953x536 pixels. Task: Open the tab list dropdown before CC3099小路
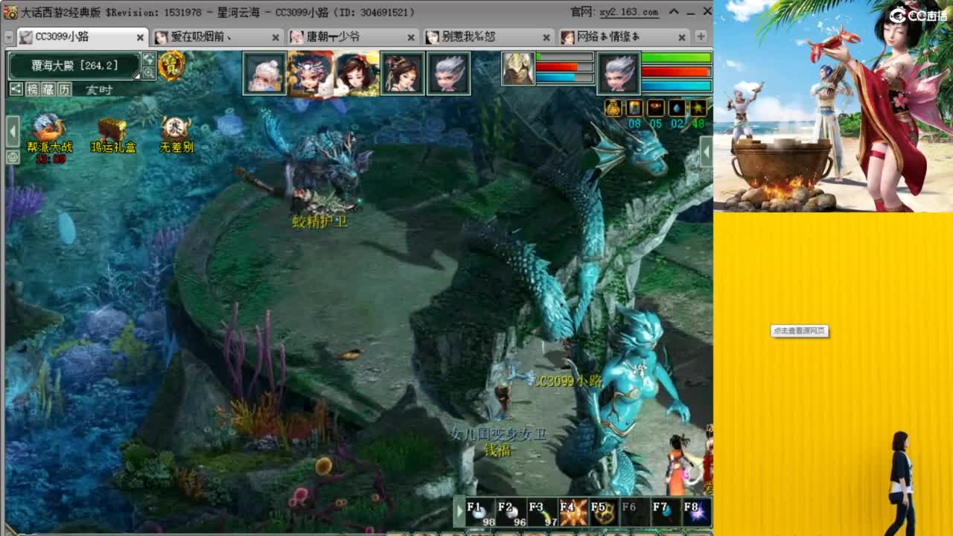(x=9, y=36)
